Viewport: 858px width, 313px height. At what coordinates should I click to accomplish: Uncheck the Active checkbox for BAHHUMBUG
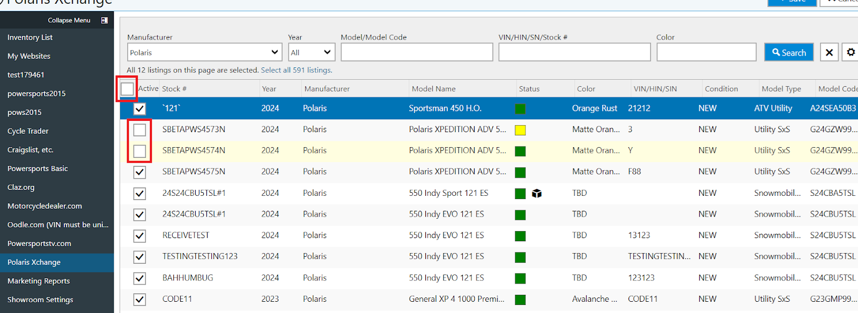coord(139,278)
